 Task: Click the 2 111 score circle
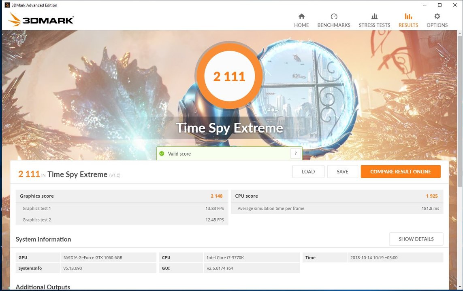(229, 76)
